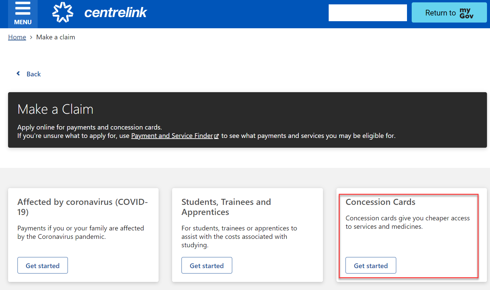
Task: Click the left chevron beside Back
Action: (x=18, y=74)
